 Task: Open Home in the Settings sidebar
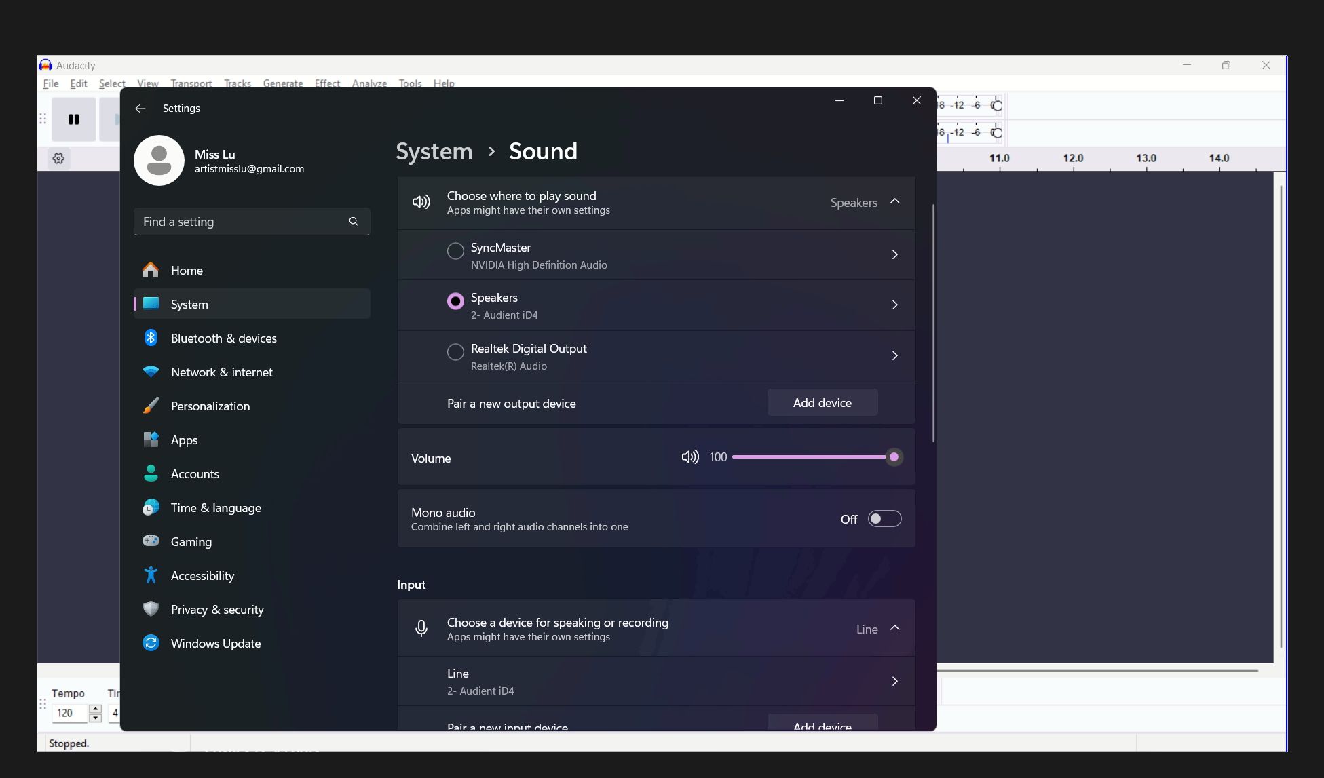coord(252,270)
